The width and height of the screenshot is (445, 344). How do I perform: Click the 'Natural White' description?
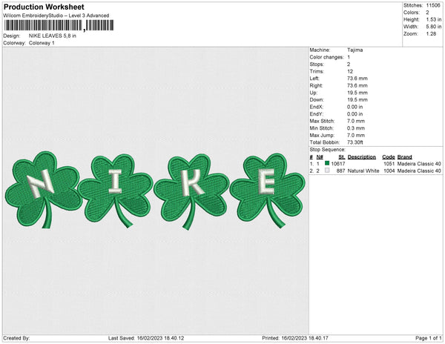(x=363, y=171)
